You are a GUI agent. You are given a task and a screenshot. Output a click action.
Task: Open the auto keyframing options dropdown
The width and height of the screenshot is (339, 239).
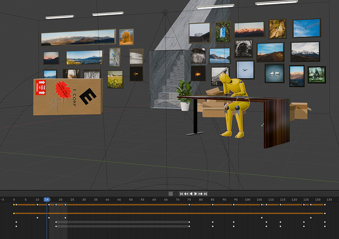pos(175,194)
